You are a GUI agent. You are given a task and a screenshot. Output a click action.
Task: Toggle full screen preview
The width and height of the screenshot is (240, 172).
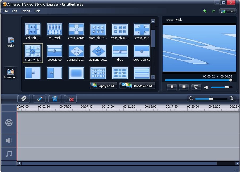point(196,87)
